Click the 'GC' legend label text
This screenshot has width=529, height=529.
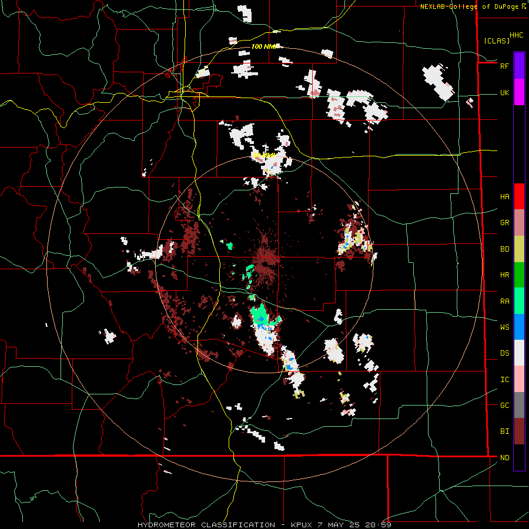(x=504, y=406)
